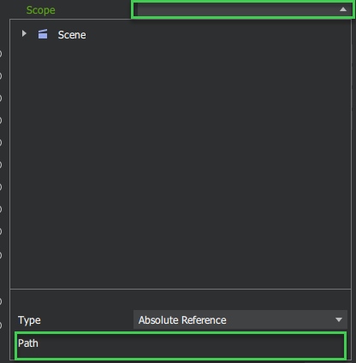Select the Scene item label
The height and width of the screenshot is (363, 356).
click(72, 35)
